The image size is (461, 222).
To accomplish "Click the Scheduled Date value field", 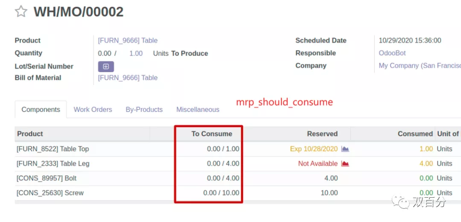I will click(x=410, y=41).
